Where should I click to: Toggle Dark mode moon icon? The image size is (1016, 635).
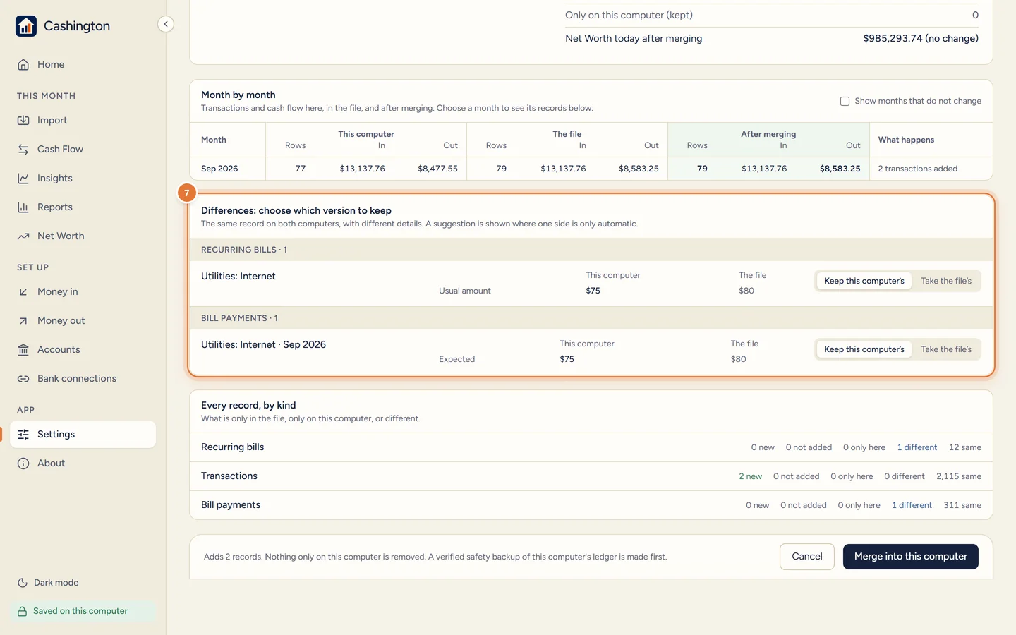(x=23, y=583)
